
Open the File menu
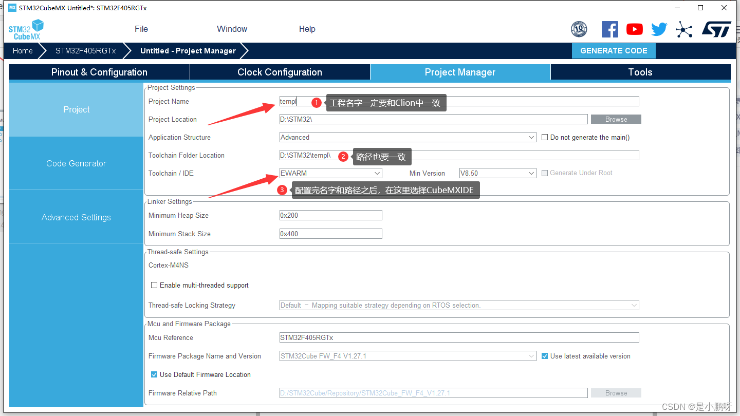point(141,29)
